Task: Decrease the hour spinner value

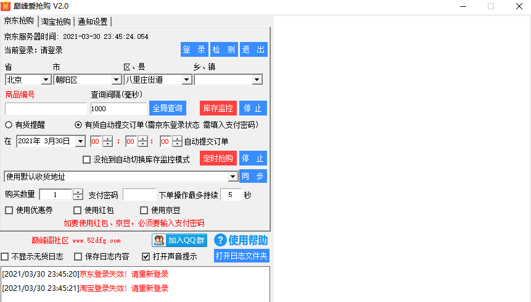Action: point(108,144)
